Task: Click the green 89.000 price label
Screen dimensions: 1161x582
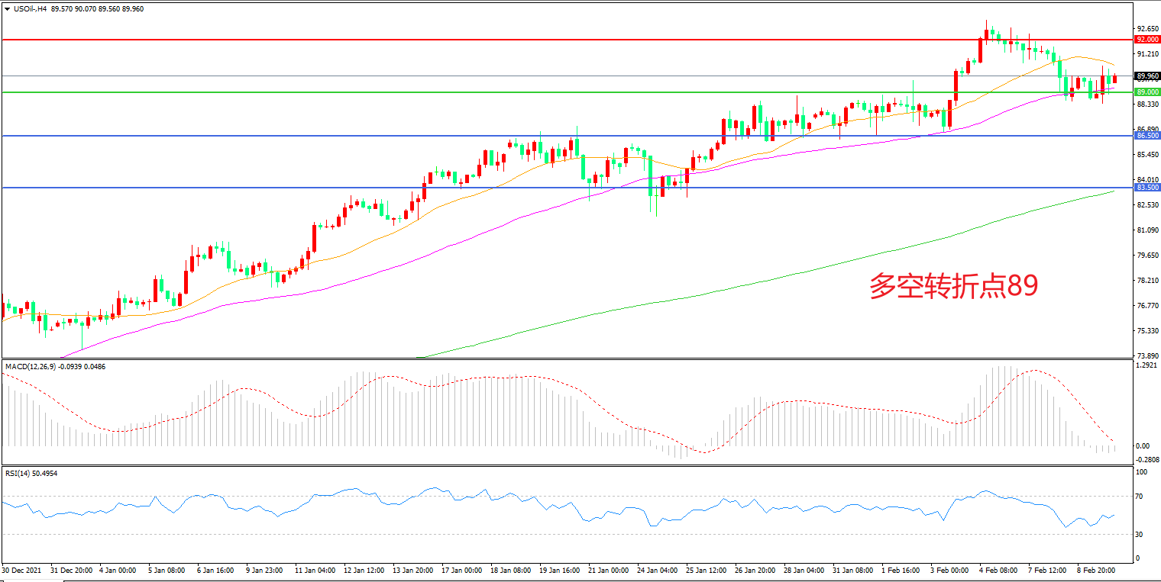Action: click(1147, 92)
